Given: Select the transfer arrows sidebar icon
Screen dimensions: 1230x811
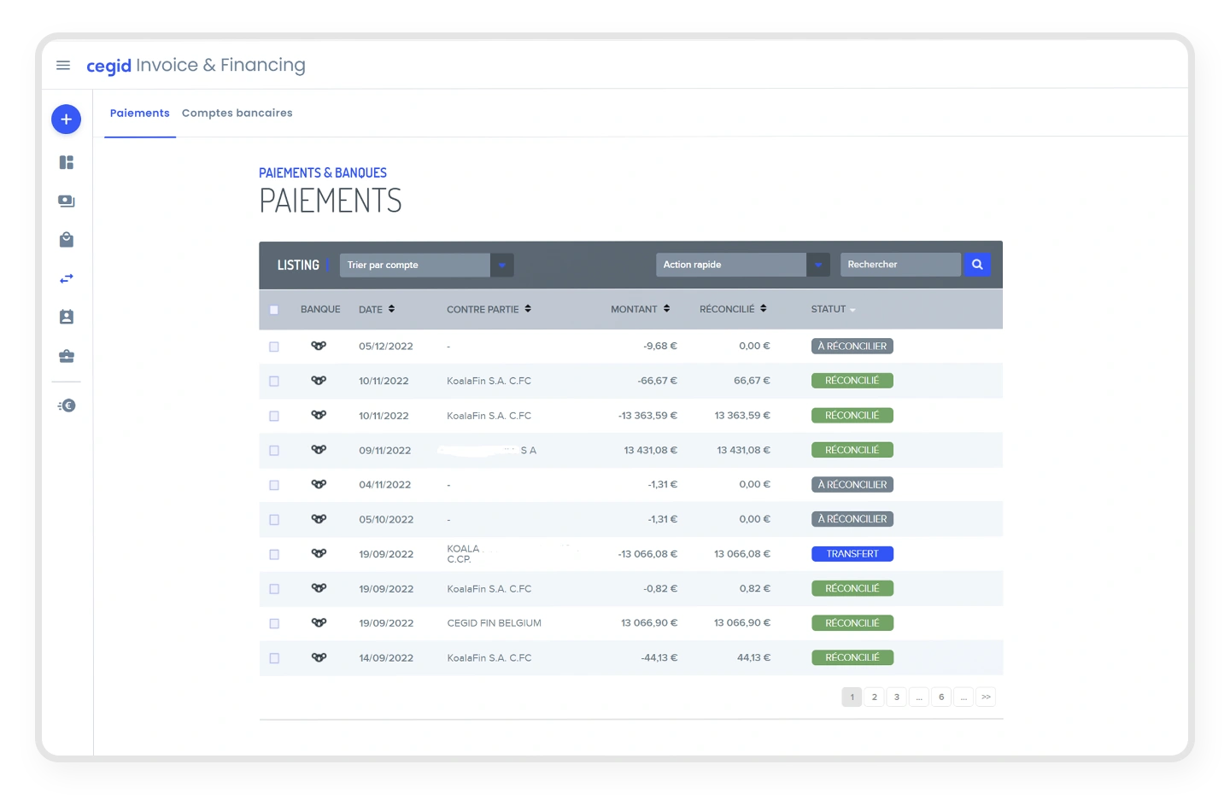Looking at the screenshot, I should point(66,279).
